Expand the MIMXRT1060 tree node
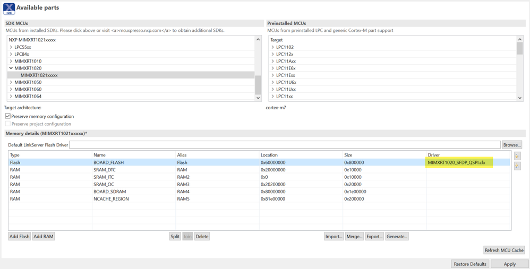 coord(11,89)
